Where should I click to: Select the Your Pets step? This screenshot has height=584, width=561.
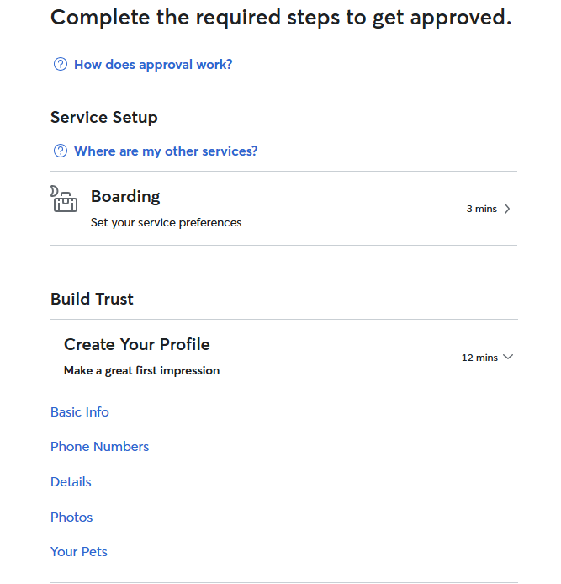point(79,552)
